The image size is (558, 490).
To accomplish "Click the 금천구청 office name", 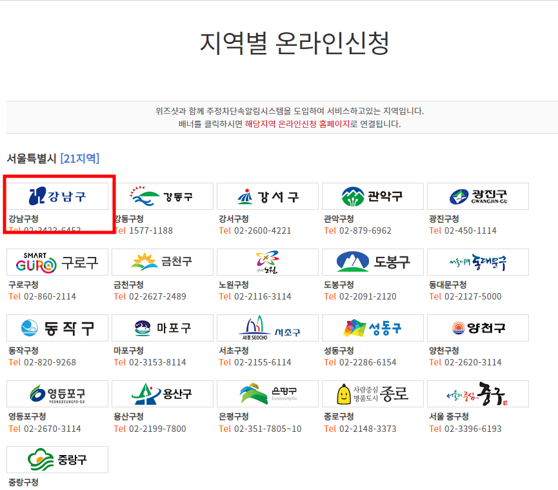I will pos(128,285).
